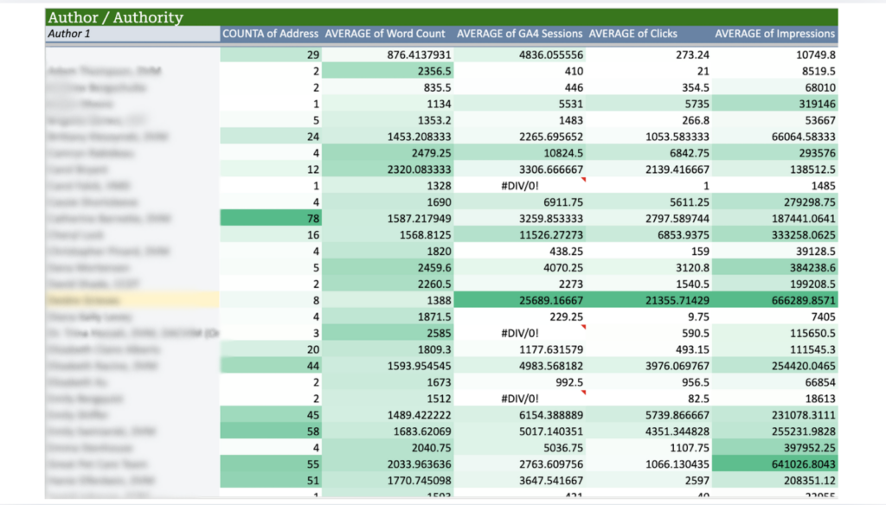Click the dark green cell showing 78

pyautogui.click(x=270, y=218)
